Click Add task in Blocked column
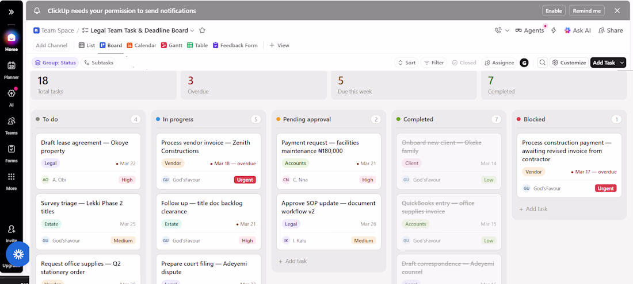 (533, 209)
